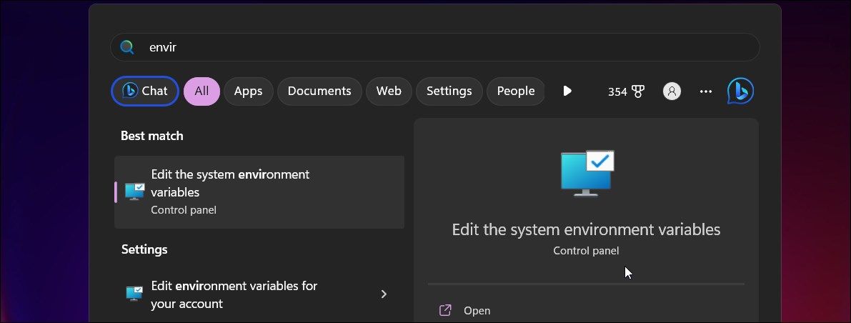Viewport: 851px width, 323px height.
Task: Show only Settings results
Action: pyautogui.click(x=449, y=91)
